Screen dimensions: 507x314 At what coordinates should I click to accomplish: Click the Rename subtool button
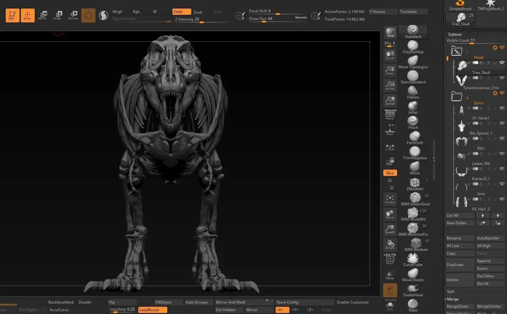click(x=460, y=238)
